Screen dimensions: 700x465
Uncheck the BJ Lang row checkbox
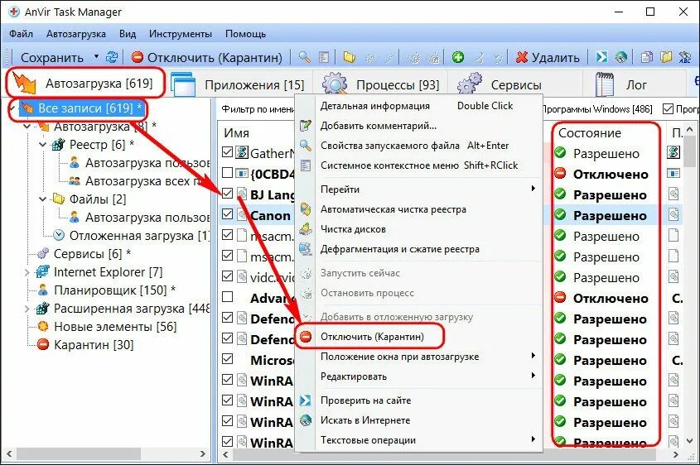[x=227, y=194]
